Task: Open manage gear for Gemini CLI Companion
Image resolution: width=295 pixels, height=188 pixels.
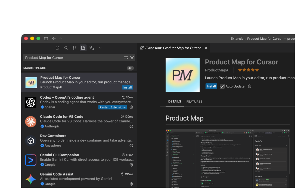Action: (x=131, y=165)
